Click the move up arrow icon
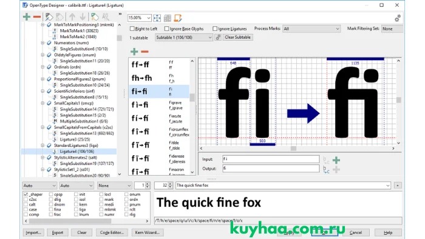The image size is (425, 239). point(72,17)
